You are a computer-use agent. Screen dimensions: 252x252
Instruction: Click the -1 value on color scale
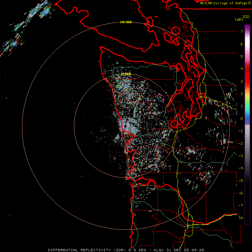point(241,131)
